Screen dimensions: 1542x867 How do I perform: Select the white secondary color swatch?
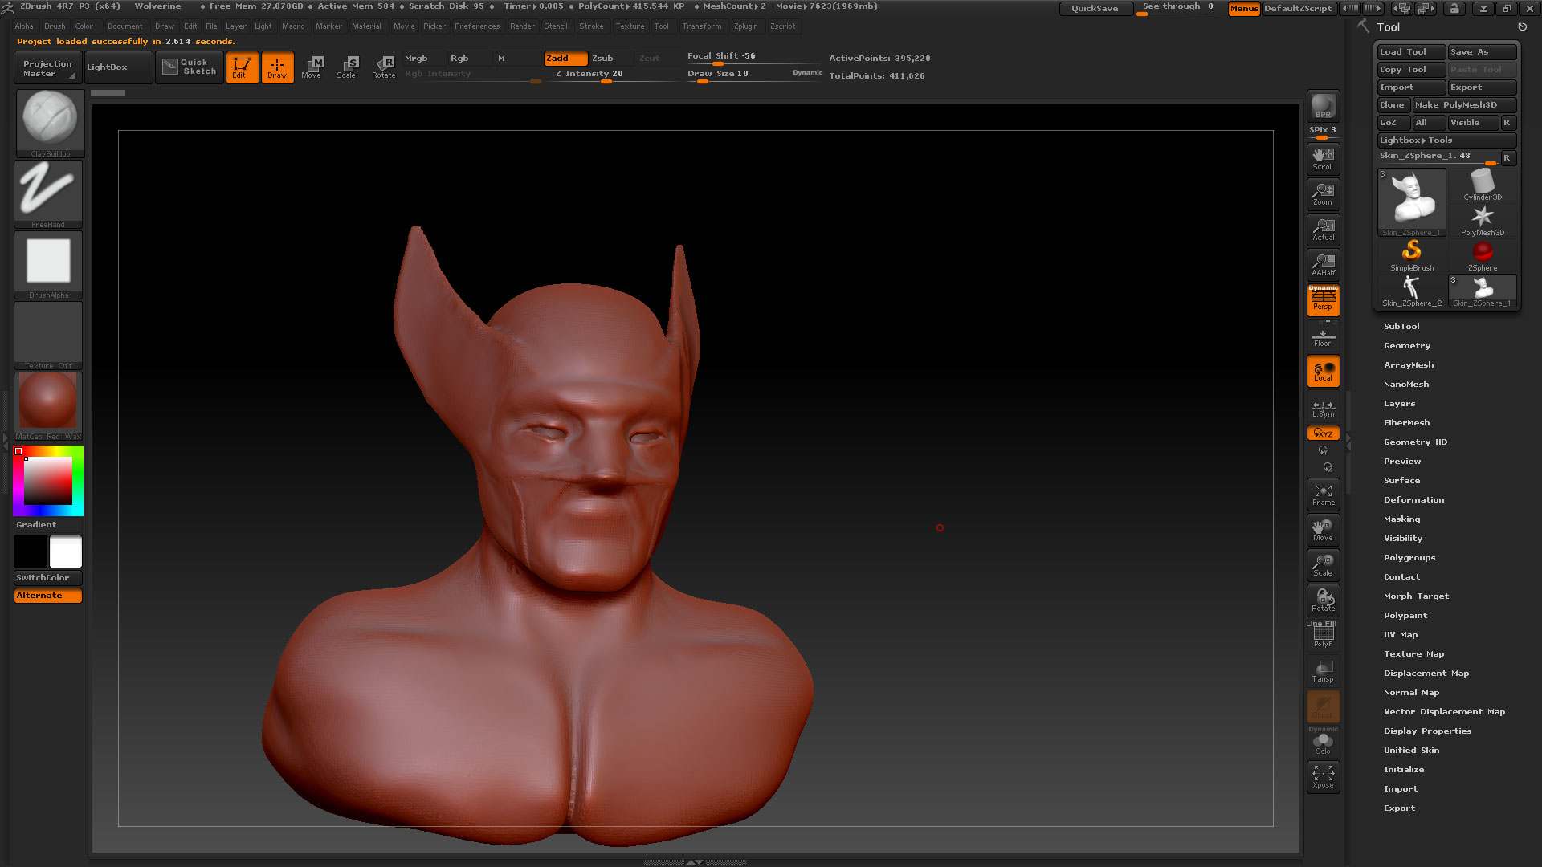point(66,552)
